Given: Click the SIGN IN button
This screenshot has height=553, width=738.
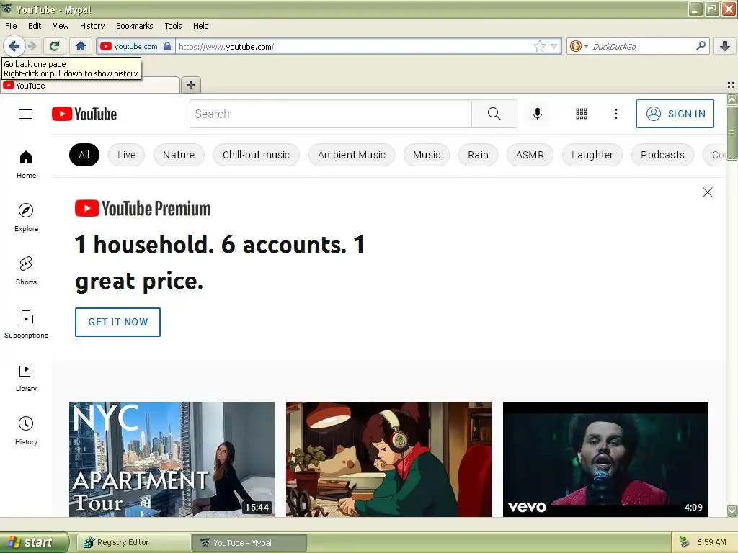Looking at the screenshot, I should click(675, 114).
